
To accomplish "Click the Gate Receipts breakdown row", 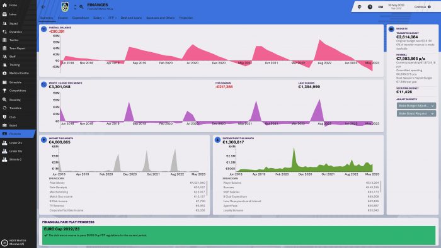I will point(127,188).
